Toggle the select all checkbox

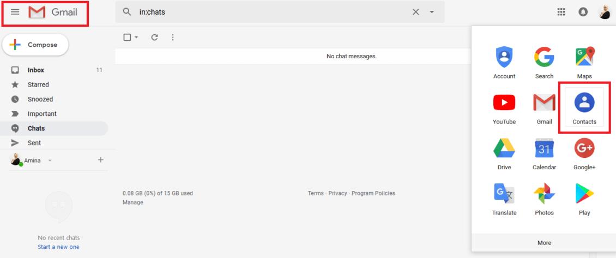pos(127,38)
